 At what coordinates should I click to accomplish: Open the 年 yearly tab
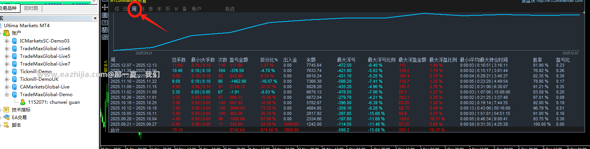click(x=159, y=8)
